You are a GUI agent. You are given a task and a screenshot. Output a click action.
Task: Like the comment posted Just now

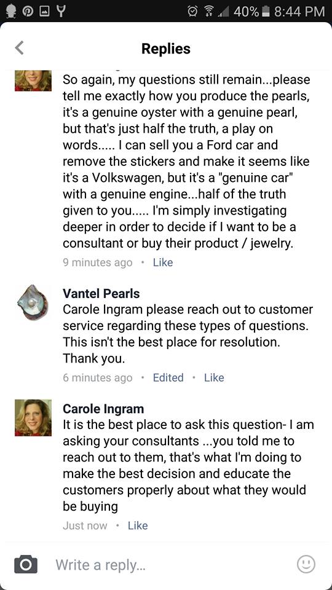tap(138, 525)
